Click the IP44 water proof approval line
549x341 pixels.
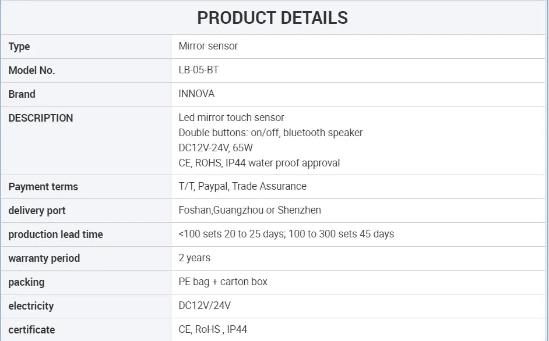point(259,163)
